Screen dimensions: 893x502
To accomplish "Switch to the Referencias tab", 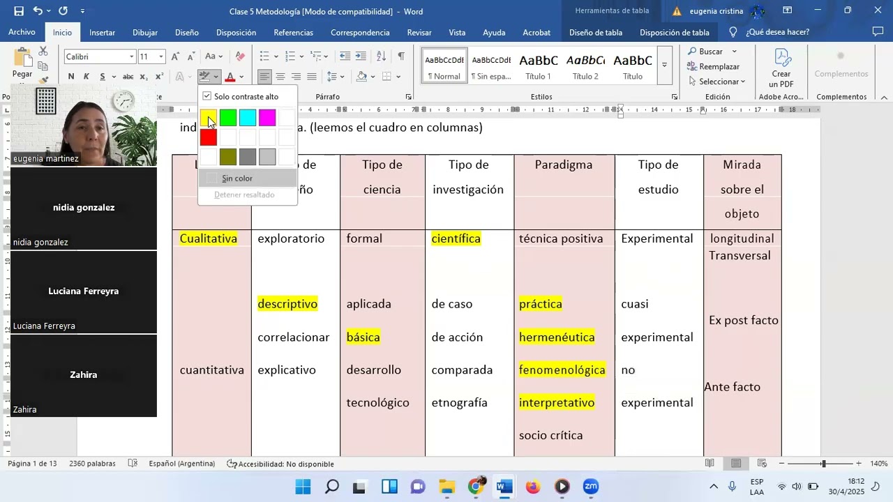I will click(x=293, y=32).
